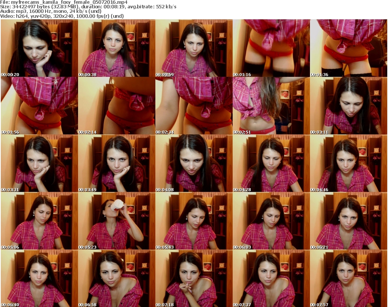Click the Size and duration info line
388x307 pixels.
[x=88, y=7]
